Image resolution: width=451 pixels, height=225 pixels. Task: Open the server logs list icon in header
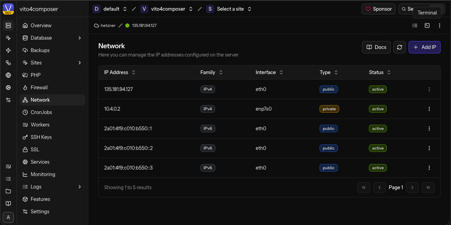pos(415,25)
